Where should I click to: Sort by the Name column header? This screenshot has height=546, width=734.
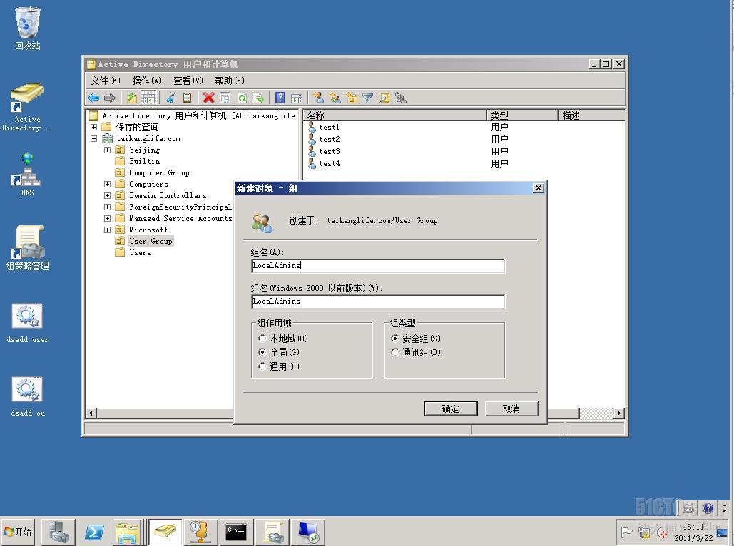click(395, 115)
